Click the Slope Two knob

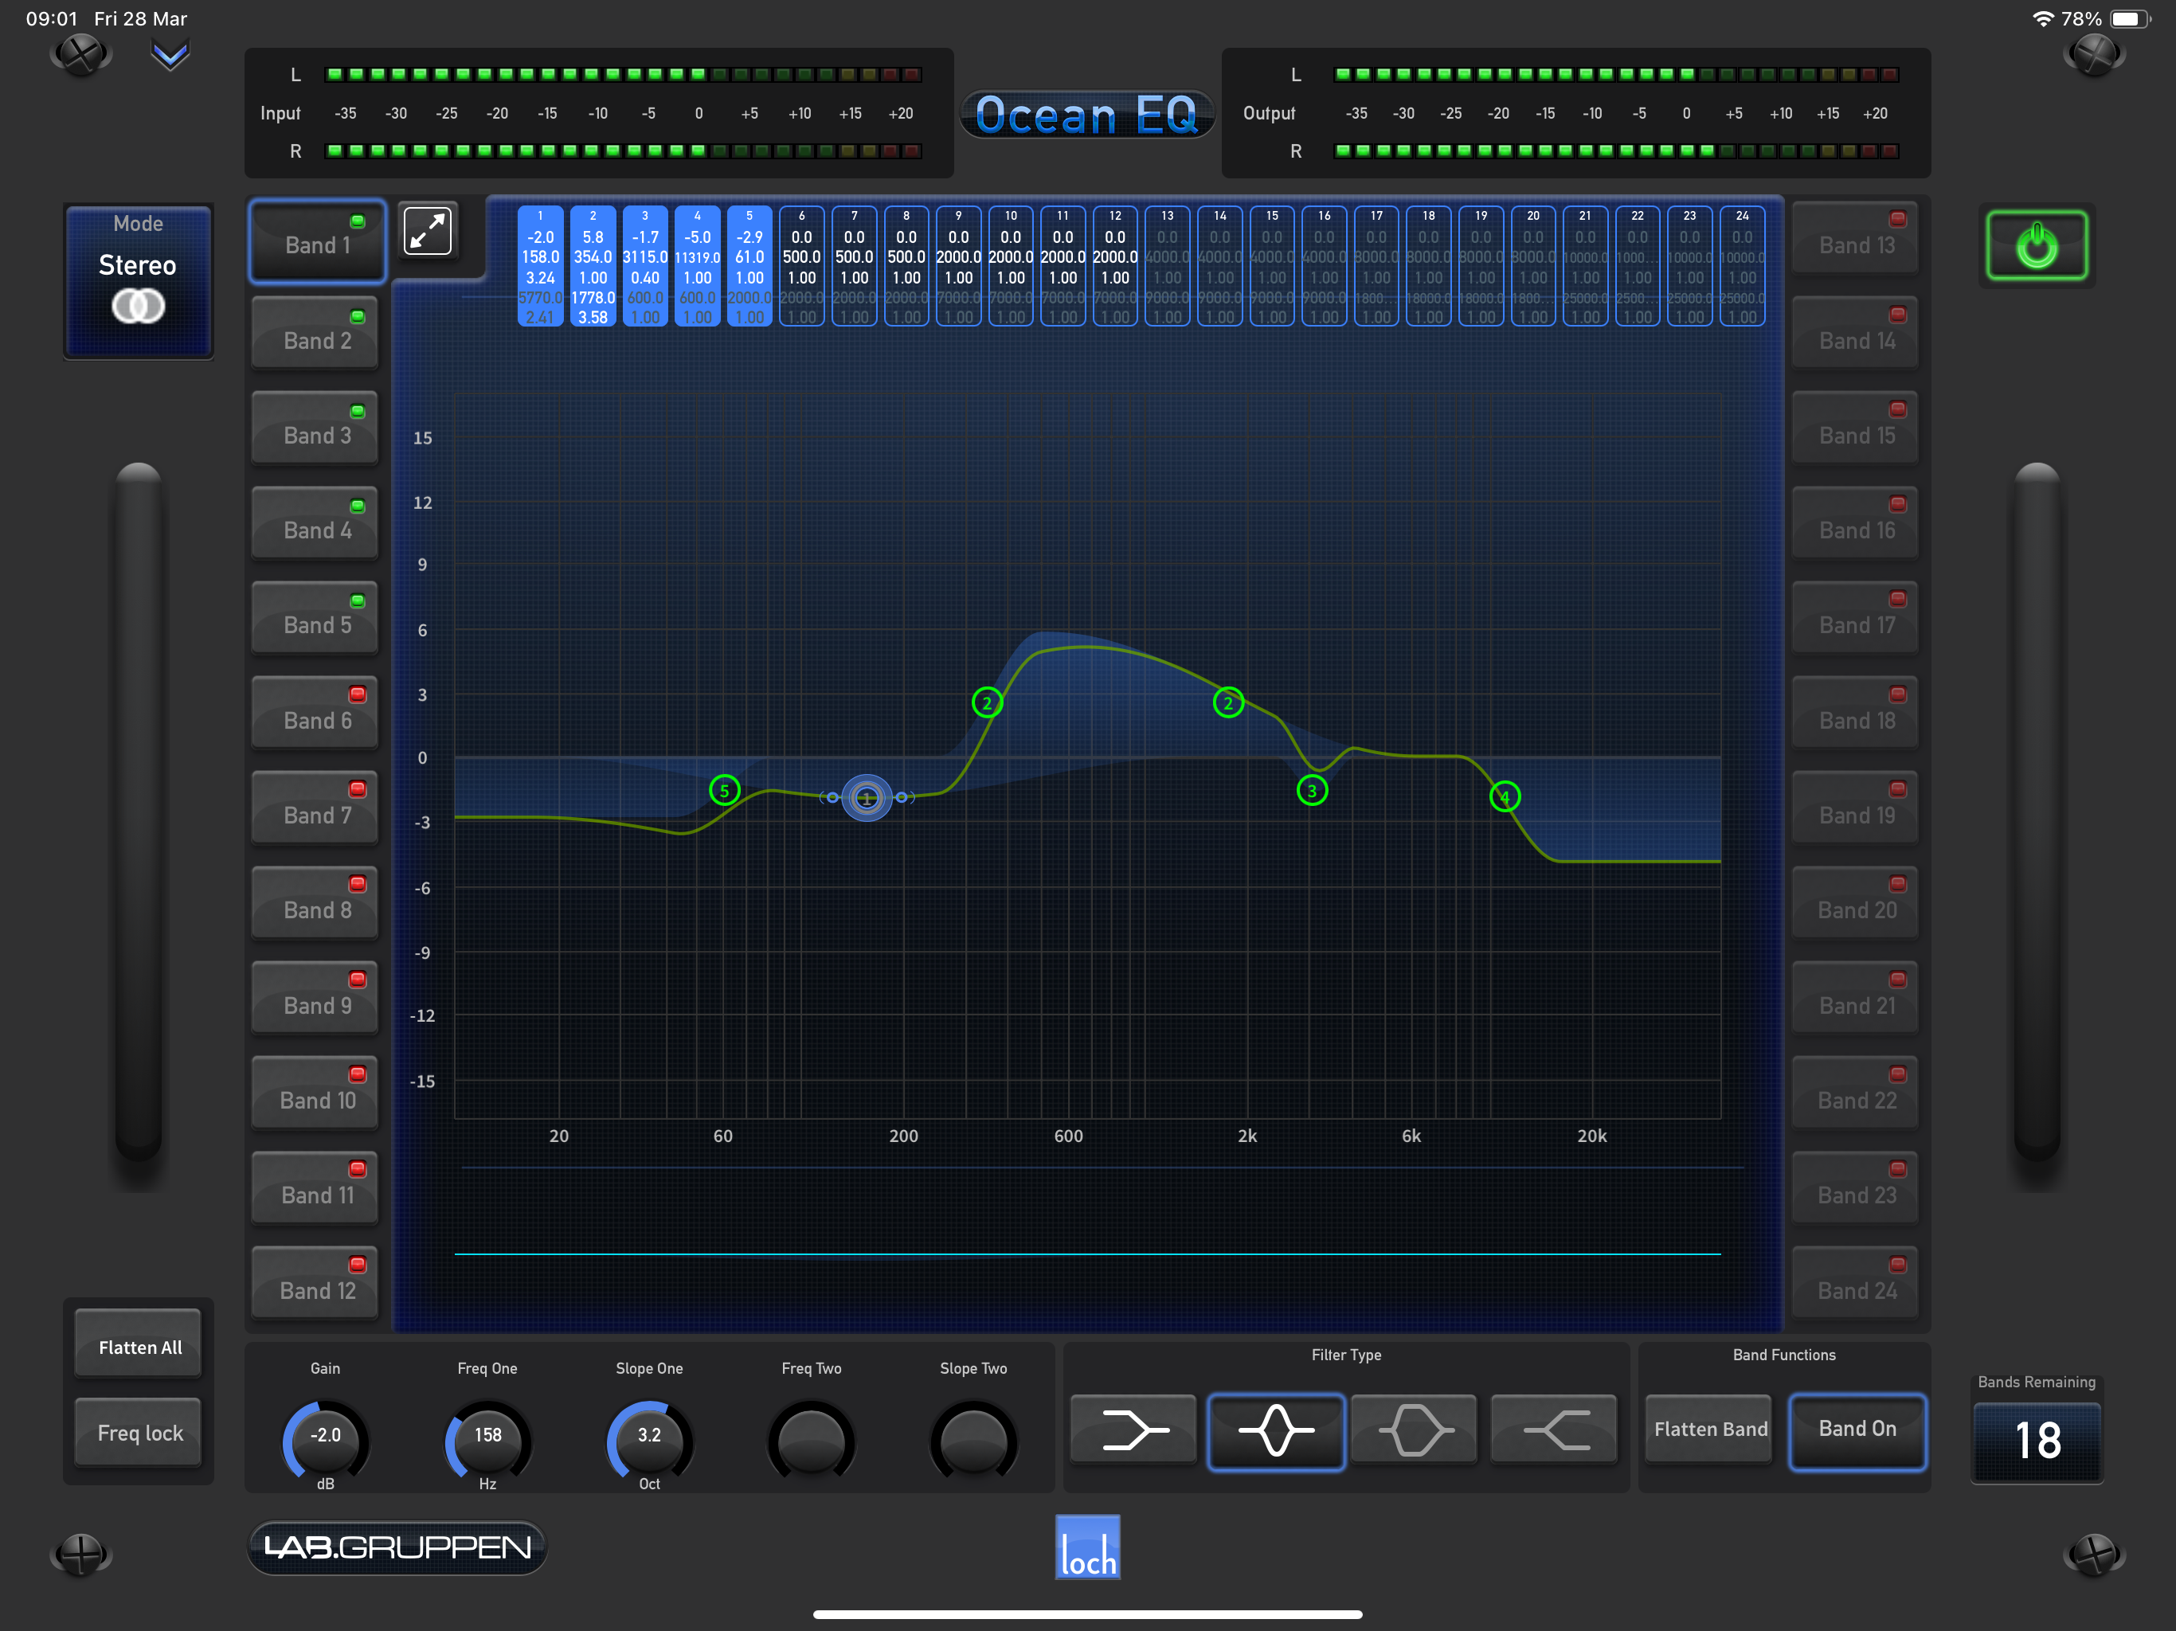(973, 1441)
